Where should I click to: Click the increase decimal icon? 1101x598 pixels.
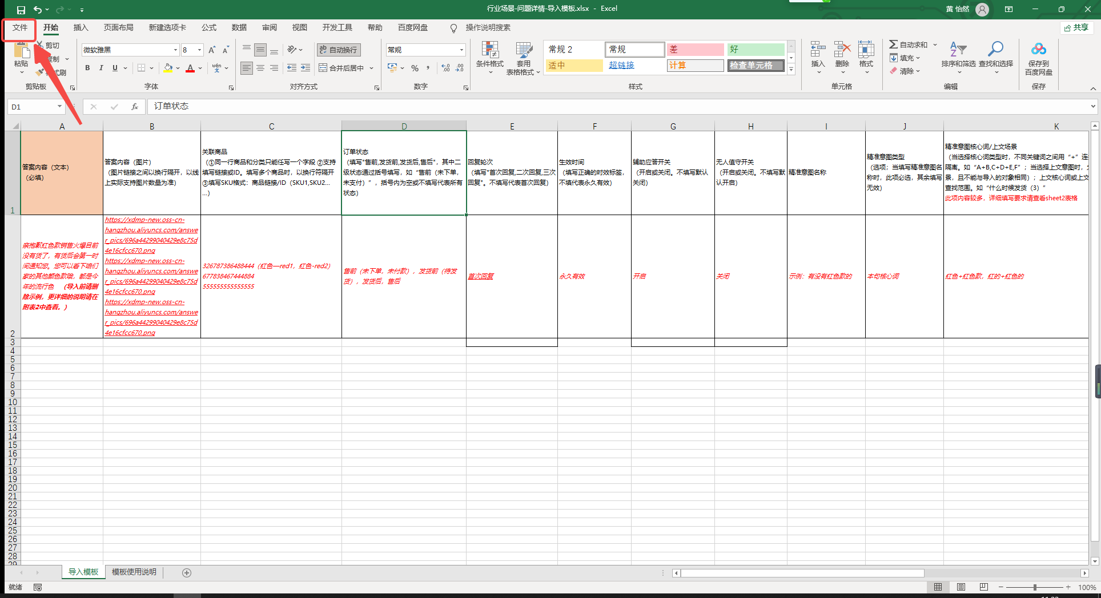445,68
